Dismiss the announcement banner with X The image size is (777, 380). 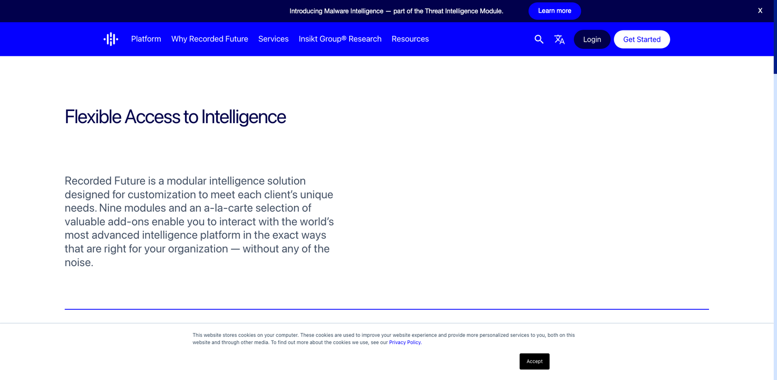(x=760, y=11)
